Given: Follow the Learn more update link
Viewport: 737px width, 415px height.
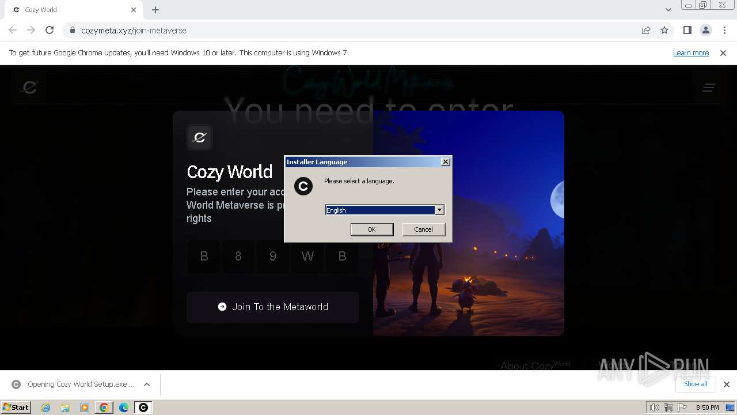Looking at the screenshot, I should pos(691,52).
